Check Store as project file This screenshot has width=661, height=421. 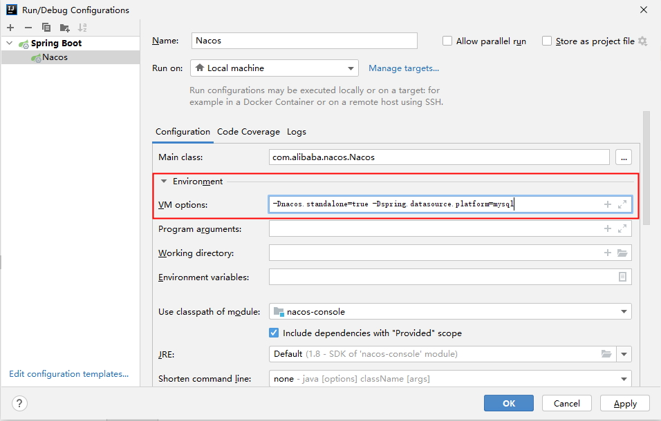(x=547, y=41)
